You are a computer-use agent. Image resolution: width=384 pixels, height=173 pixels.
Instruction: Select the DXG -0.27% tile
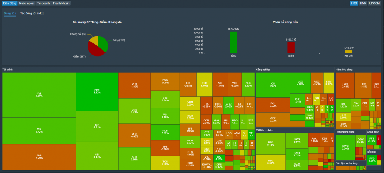[x=165, y=82]
